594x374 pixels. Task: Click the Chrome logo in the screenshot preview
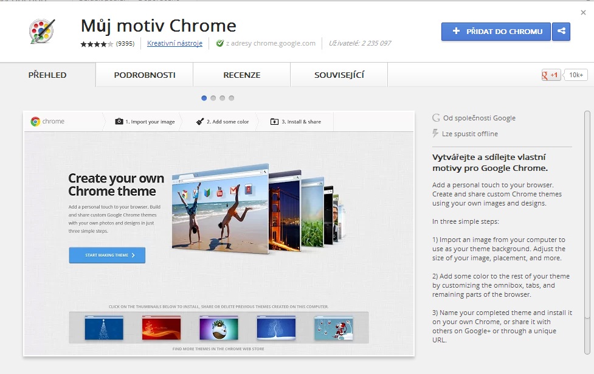click(35, 121)
